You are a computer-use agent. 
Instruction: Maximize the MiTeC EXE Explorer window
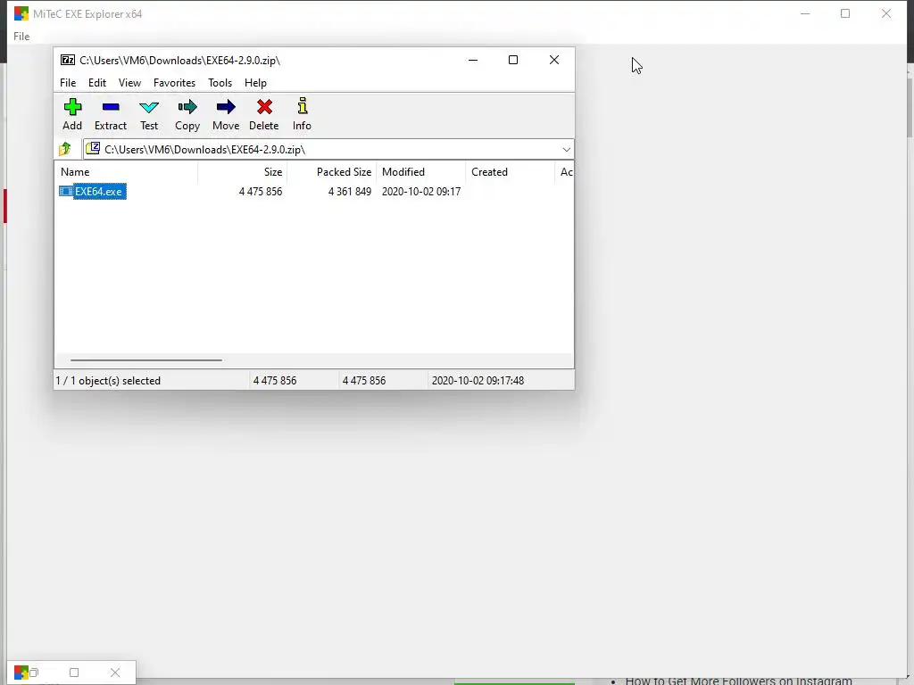(x=845, y=13)
